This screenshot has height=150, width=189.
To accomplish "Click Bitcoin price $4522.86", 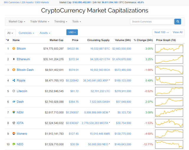I will (x=73, y=49).
